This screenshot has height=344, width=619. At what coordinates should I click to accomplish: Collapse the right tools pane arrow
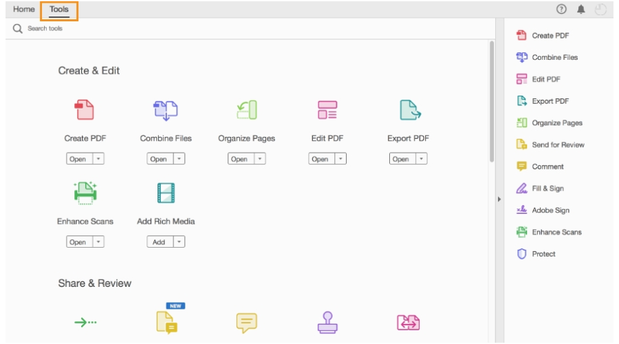[499, 199]
